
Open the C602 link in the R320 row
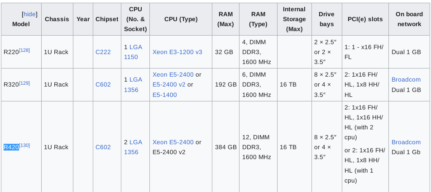pos(103,85)
